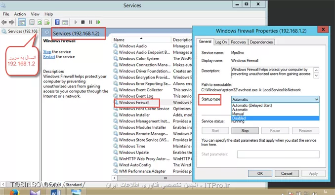The image size is (335, 195).
Task: Click the Back arrow in the Services toolbar
Action: click(x=4, y=22)
